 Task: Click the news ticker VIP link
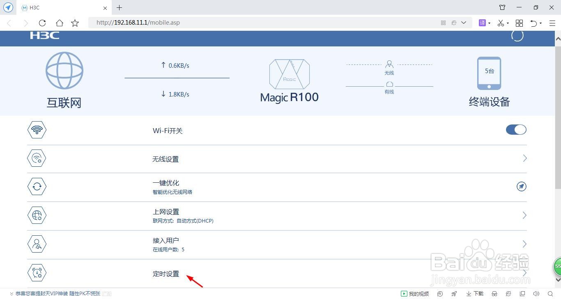click(58, 294)
